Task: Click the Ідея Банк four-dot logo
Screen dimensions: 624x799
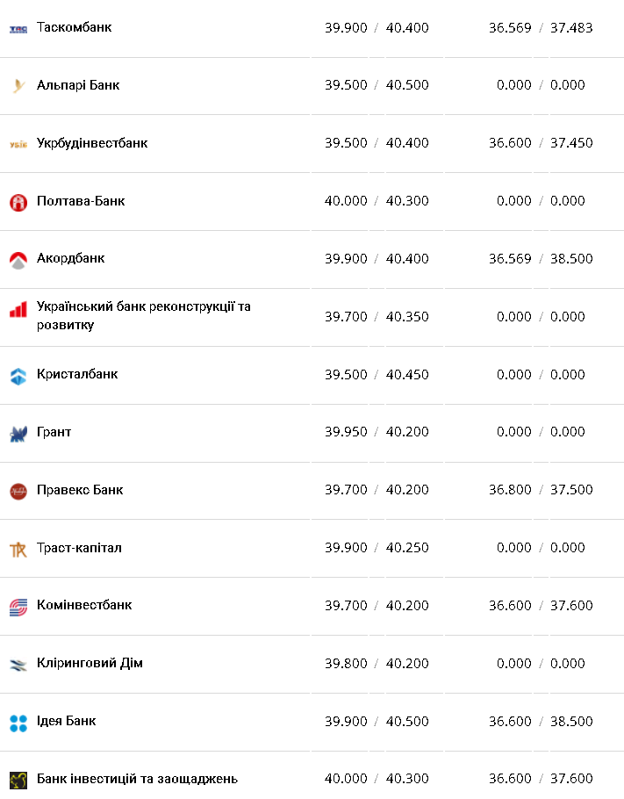Action: point(18,723)
